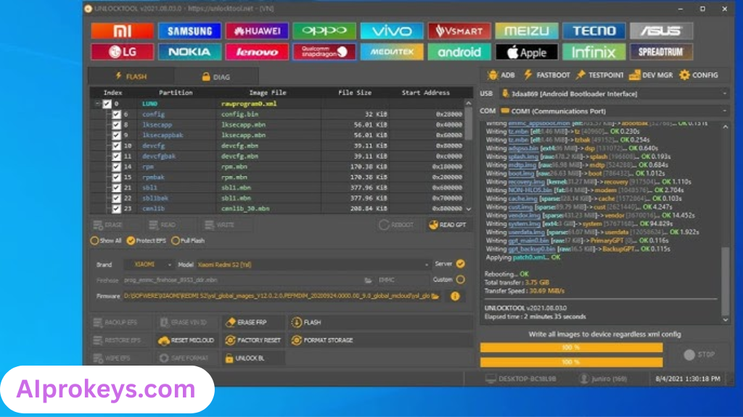Uncheck the lksecapp partition checkbox
The height and width of the screenshot is (417, 743).
pyautogui.click(x=116, y=125)
